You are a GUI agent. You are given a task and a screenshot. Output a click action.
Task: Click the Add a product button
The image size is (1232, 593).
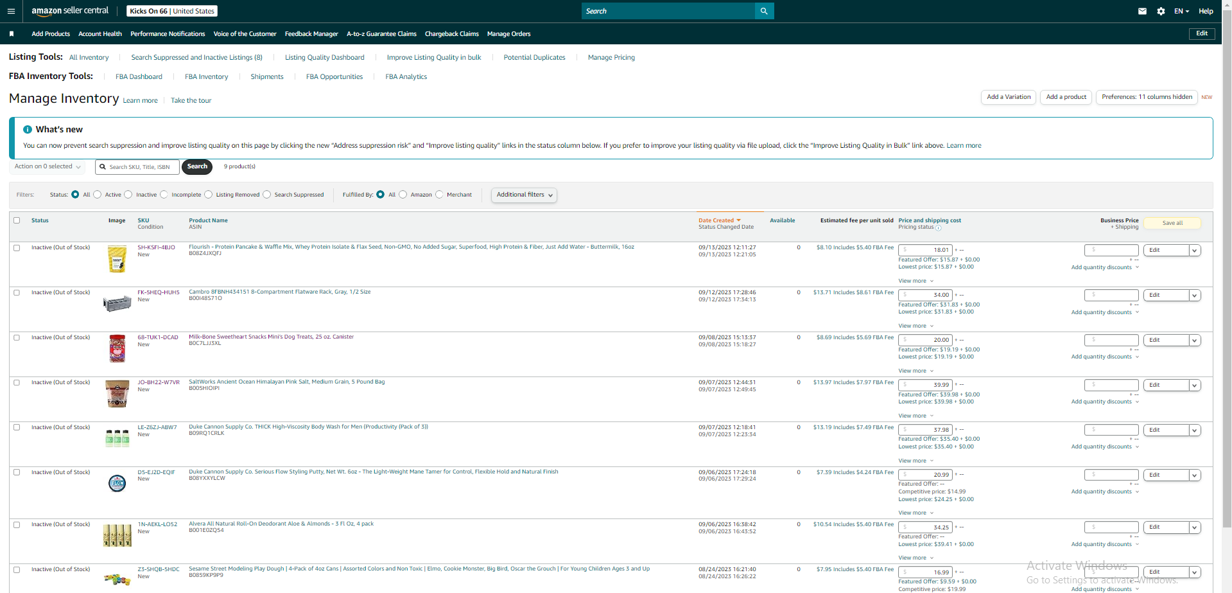coord(1066,97)
